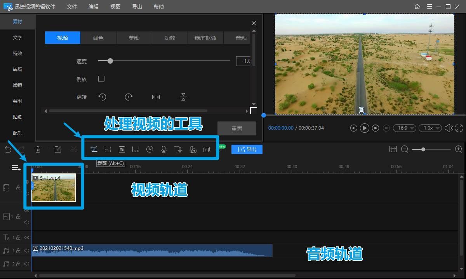Stop the preview playback

pyautogui.click(x=386, y=128)
